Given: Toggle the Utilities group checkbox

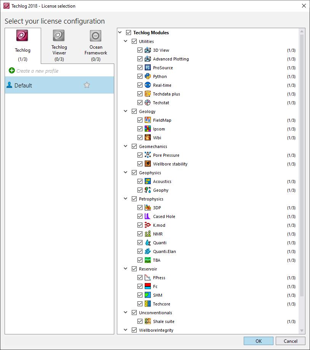Looking at the screenshot, I should pos(134,41).
